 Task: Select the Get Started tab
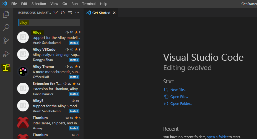coord(101,13)
